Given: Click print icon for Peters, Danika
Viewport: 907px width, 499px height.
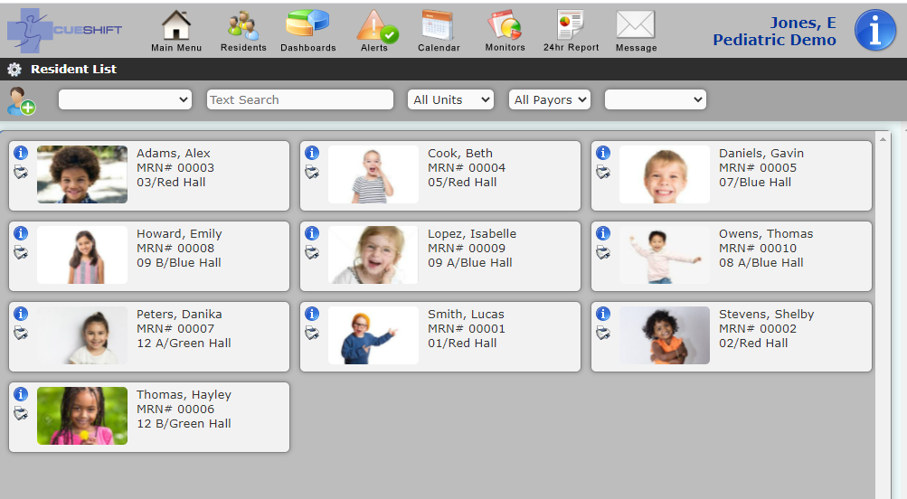Looking at the screenshot, I should tap(21, 333).
